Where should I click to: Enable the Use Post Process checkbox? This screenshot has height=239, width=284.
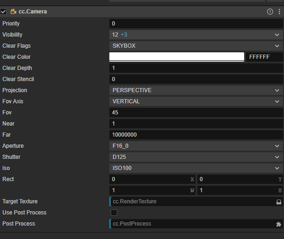[114, 213]
